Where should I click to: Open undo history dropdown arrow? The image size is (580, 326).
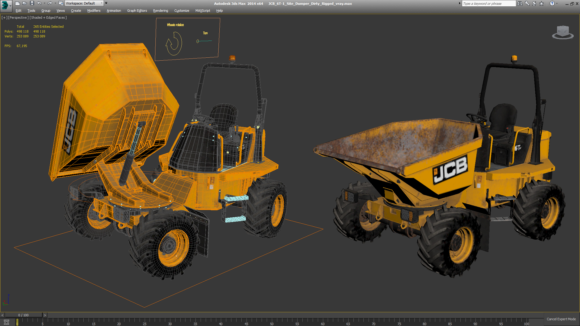(44, 3)
